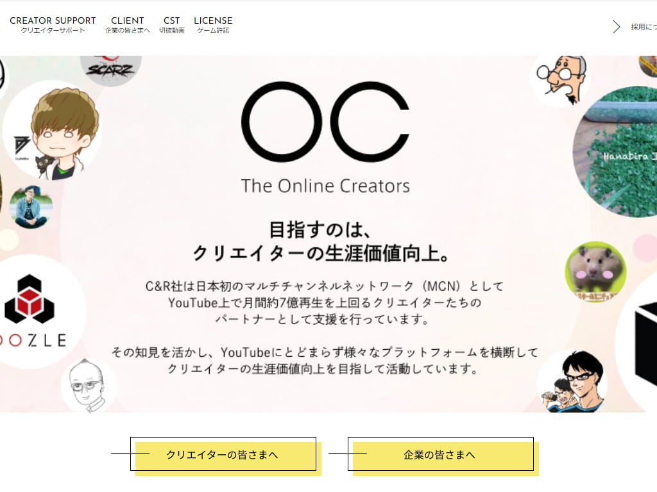Click the クリエイターの皆さまへ button
Viewport: 657px width, 492px height.
click(x=223, y=454)
